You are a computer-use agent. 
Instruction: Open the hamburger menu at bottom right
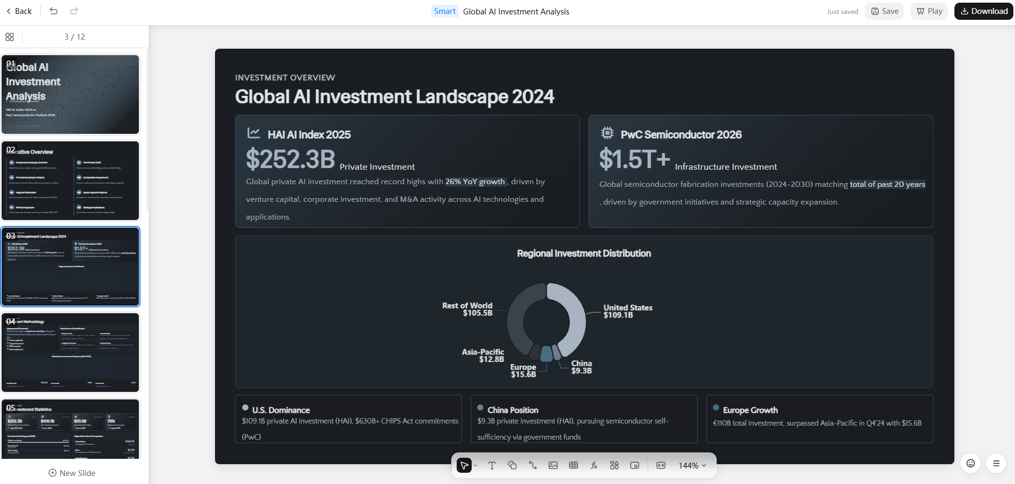coord(996,463)
